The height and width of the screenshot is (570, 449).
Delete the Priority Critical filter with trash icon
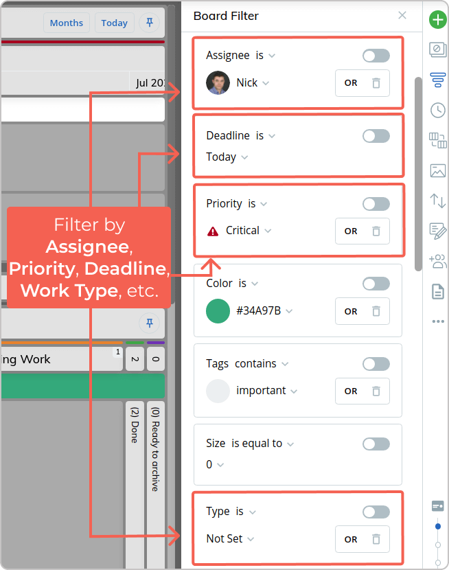point(376,231)
